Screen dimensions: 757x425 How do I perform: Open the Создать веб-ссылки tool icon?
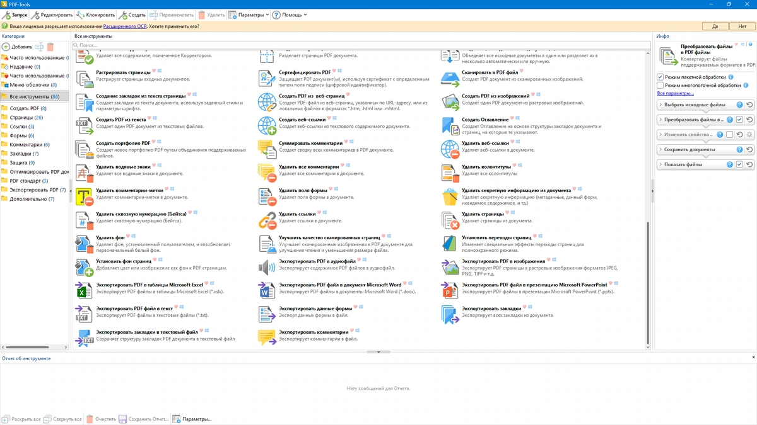tap(267, 125)
